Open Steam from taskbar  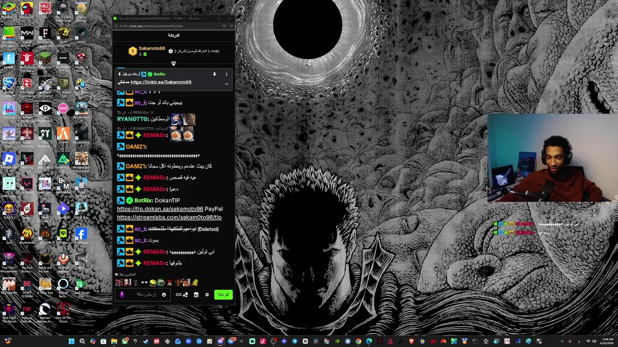point(145,342)
